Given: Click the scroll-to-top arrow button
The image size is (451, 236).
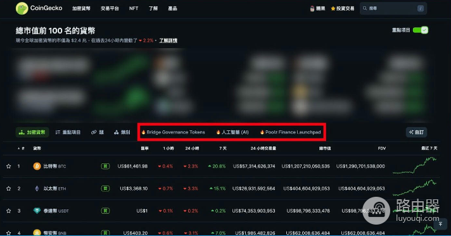Looking at the screenshot, I should [440, 224].
